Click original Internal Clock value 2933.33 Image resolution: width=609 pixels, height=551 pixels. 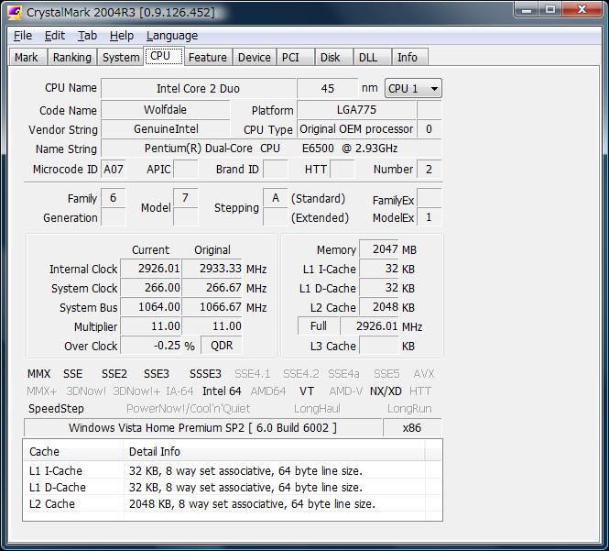(x=212, y=269)
